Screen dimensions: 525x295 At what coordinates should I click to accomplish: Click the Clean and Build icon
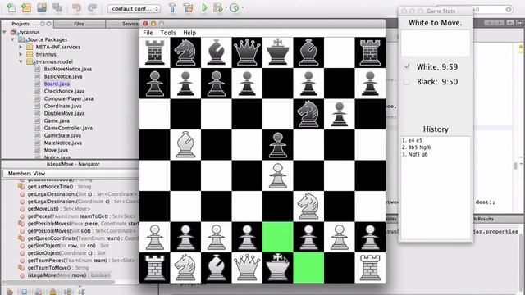point(188,8)
